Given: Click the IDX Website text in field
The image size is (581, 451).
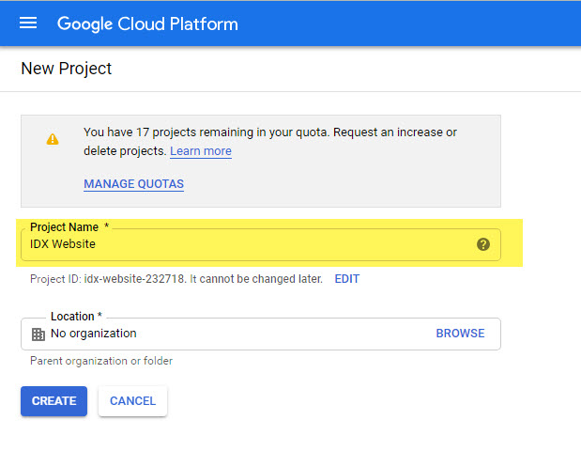Looking at the screenshot, I should point(63,244).
